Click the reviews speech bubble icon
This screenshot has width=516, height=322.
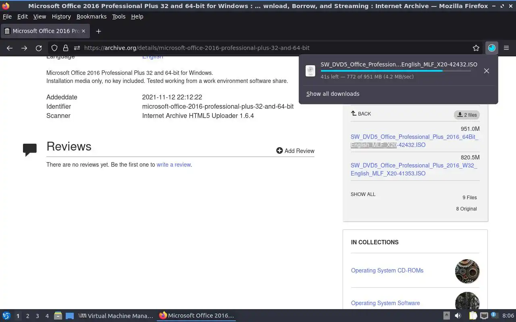tap(30, 149)
